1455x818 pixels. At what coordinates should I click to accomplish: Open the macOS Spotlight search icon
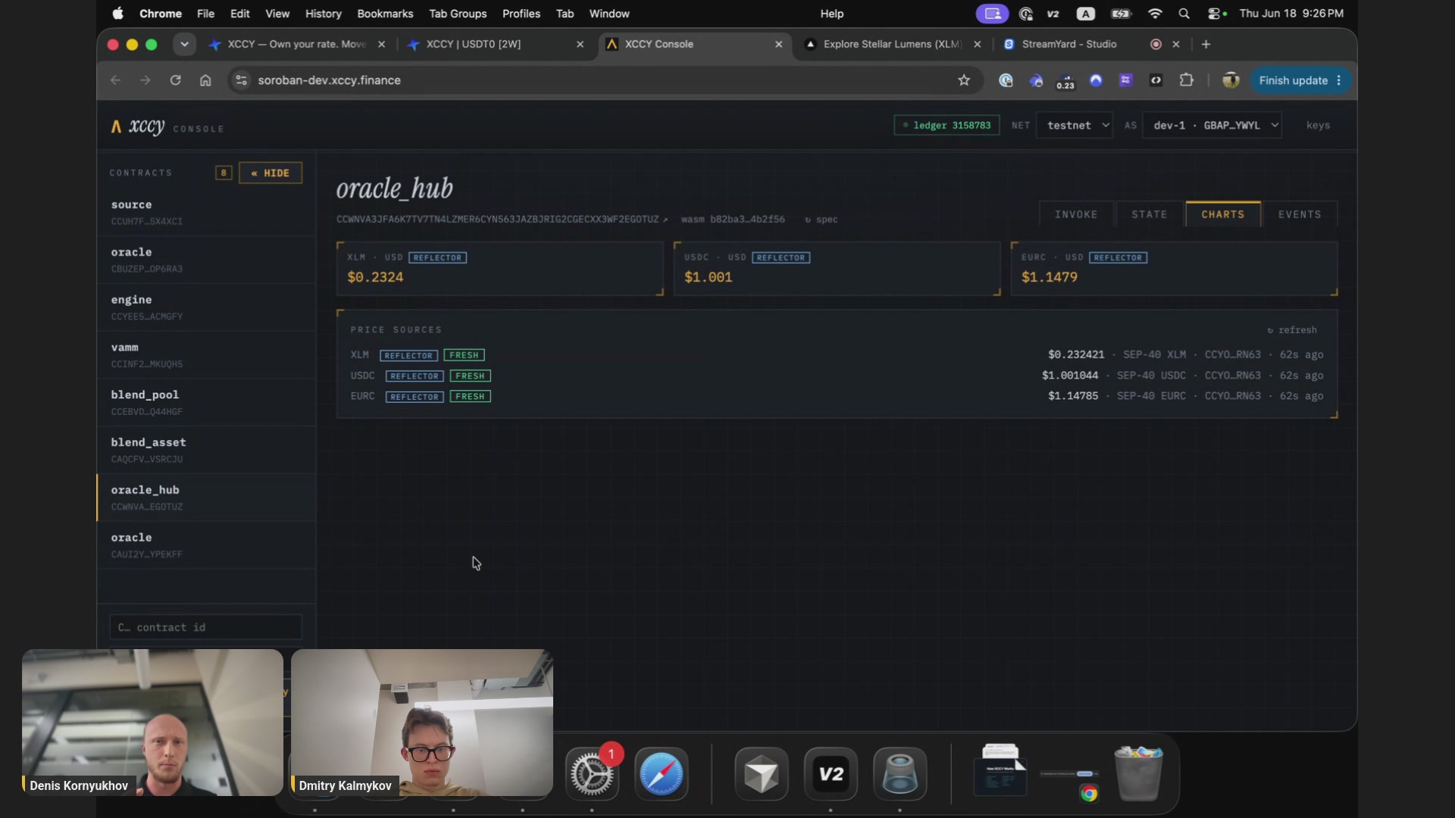(1184, 14)
